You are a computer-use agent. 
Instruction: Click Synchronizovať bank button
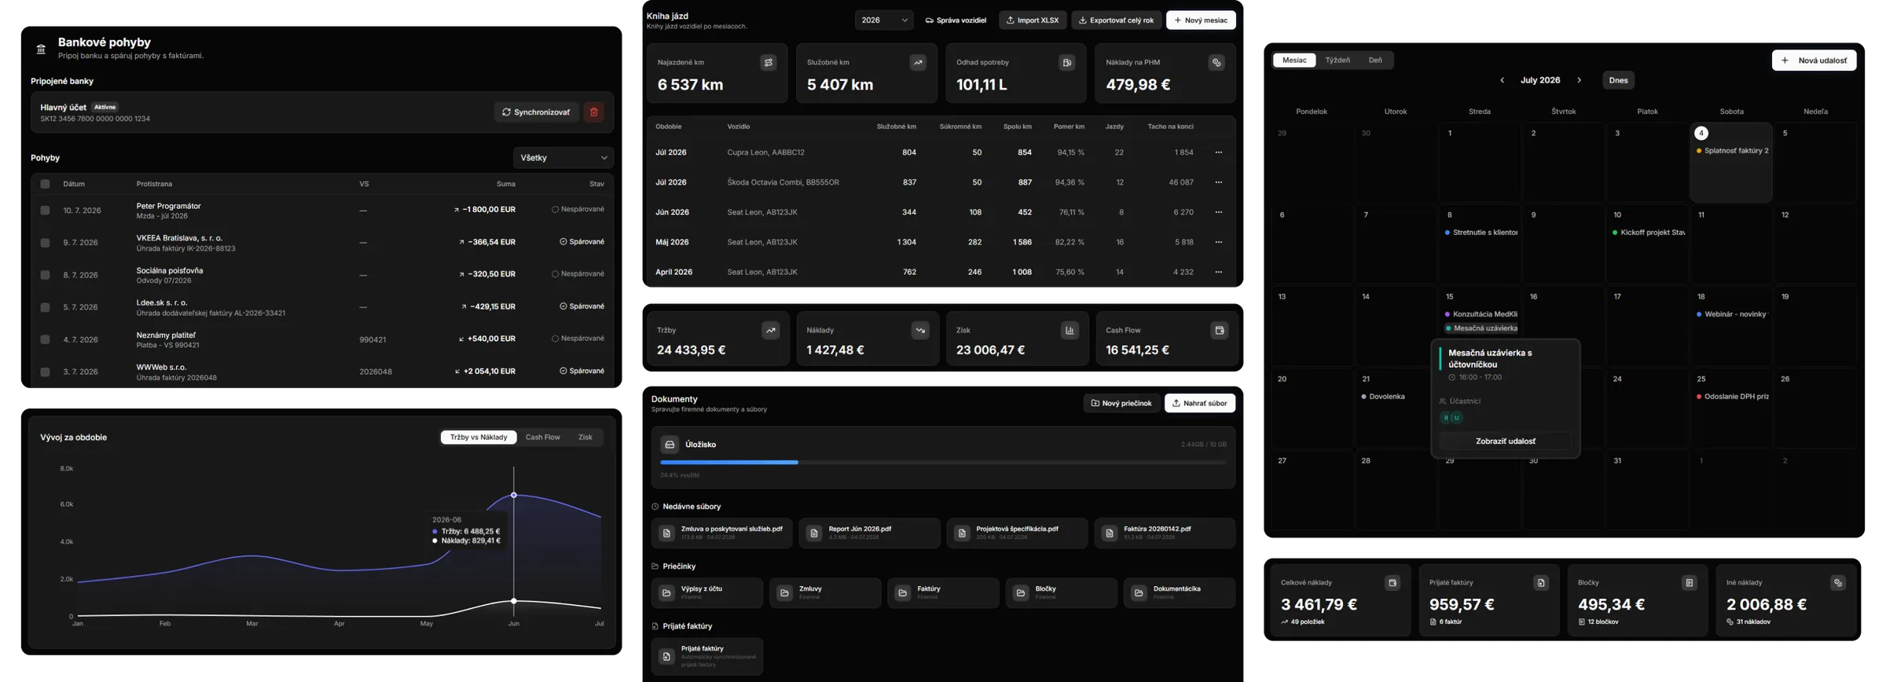coord(537,112)
